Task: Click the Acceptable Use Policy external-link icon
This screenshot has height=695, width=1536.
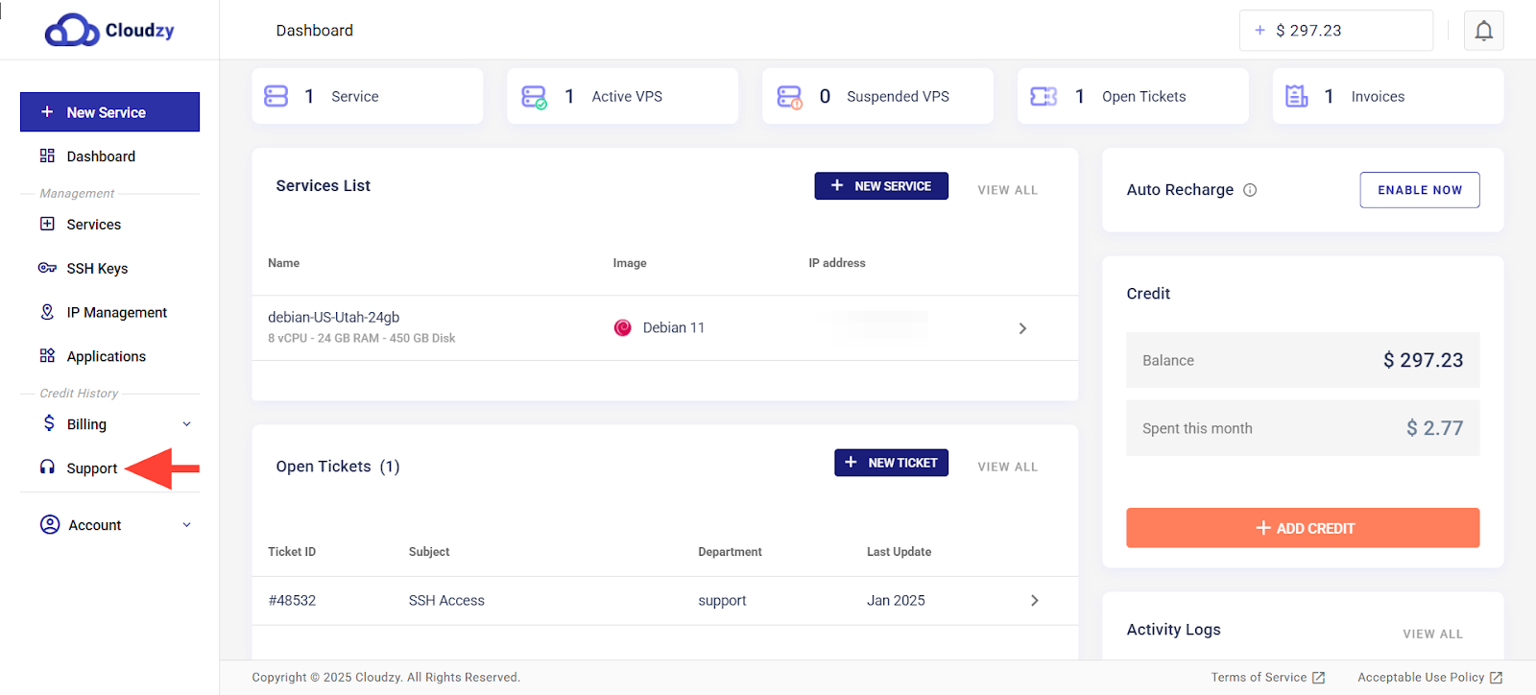Action: (1496, 678)
